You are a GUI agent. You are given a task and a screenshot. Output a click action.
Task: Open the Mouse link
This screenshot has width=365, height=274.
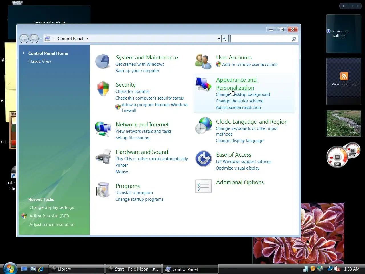(122, 172)
